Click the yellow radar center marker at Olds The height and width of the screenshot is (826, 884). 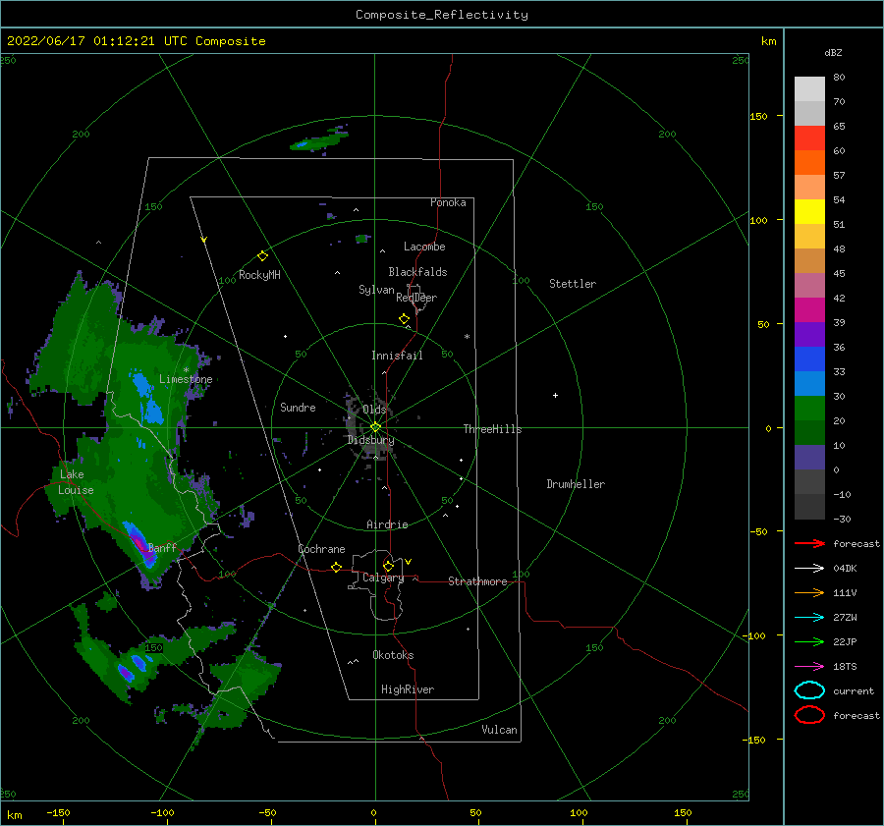tap(375, 427)
